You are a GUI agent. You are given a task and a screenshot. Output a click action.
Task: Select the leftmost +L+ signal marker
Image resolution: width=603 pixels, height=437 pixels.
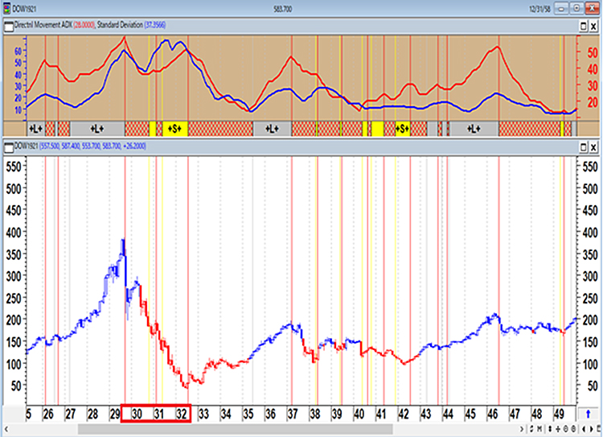click(35, 129)
